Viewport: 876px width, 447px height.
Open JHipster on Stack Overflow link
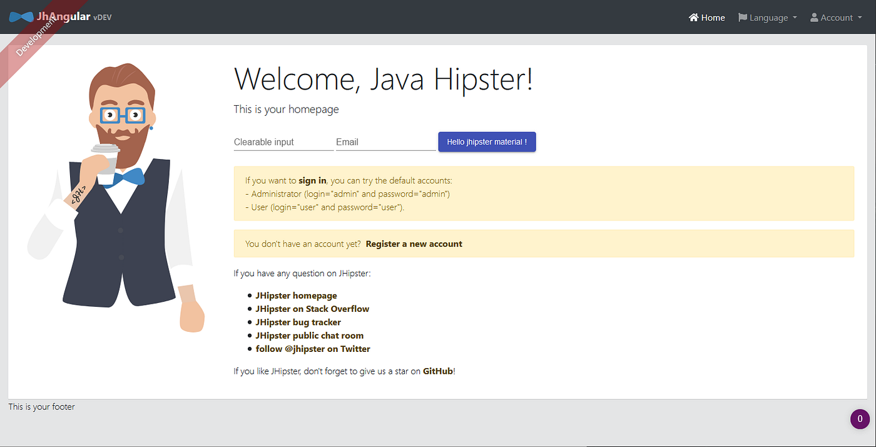pyautogui.click(x=312, y=309)
